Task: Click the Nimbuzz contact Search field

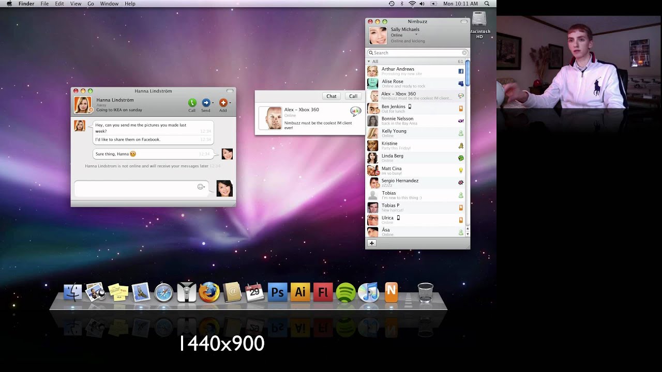Action: point(417,53)
